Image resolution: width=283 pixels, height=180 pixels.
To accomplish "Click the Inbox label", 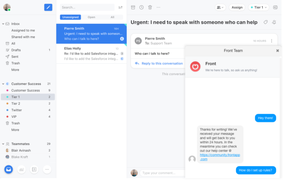I will click(x=15, y=24).
